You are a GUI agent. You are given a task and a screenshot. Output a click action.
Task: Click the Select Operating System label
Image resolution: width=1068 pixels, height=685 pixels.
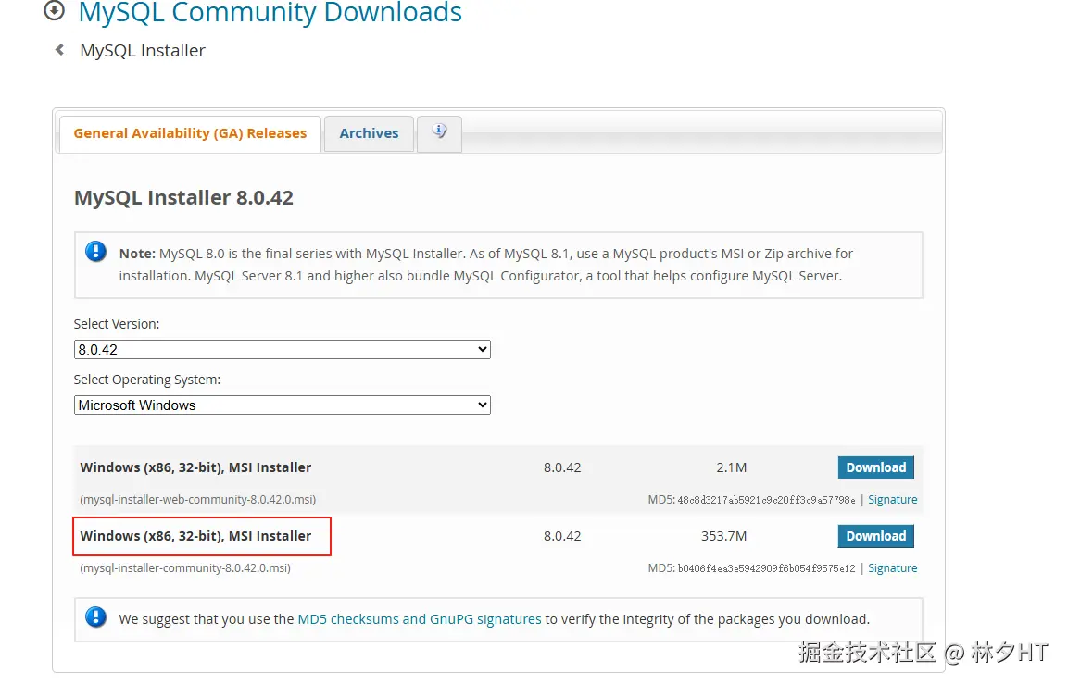pyautogui.click(x=147, y=380)
